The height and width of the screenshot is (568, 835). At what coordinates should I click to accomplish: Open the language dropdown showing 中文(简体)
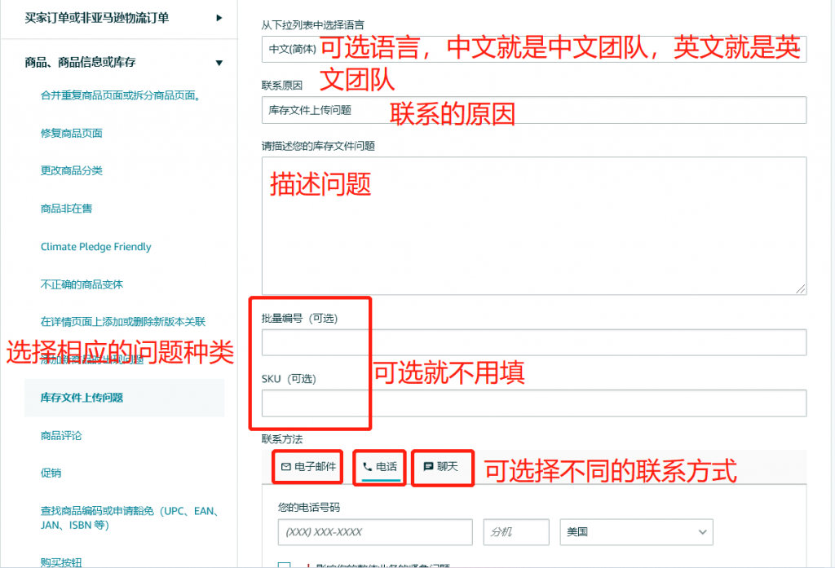(534, 49)
